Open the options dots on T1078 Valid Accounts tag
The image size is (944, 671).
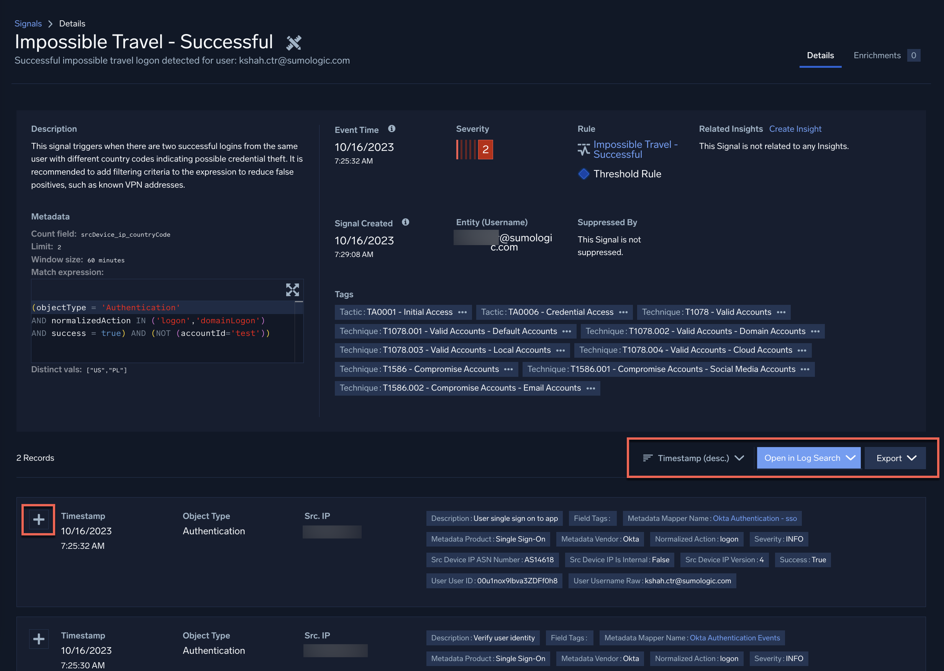tap(781, 313)
